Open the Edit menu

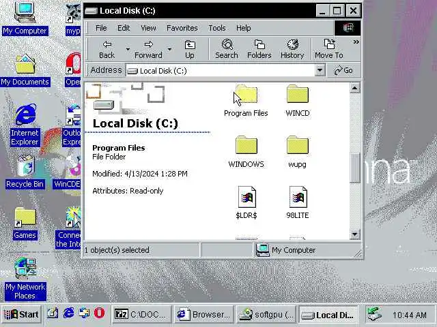coord(124,28)
